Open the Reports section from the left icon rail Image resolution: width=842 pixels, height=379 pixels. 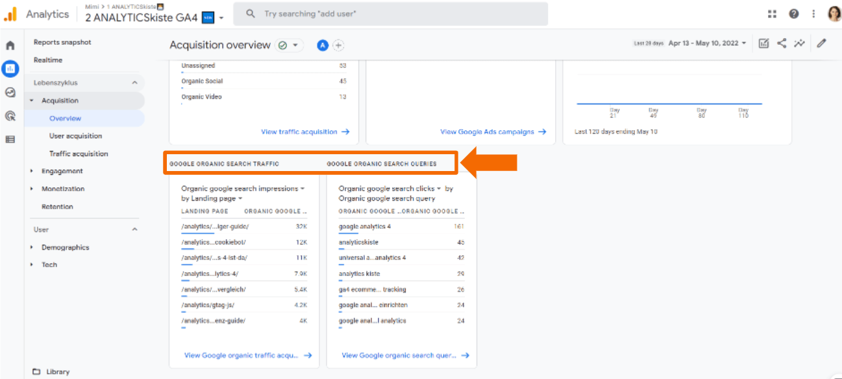coord(10,69)
